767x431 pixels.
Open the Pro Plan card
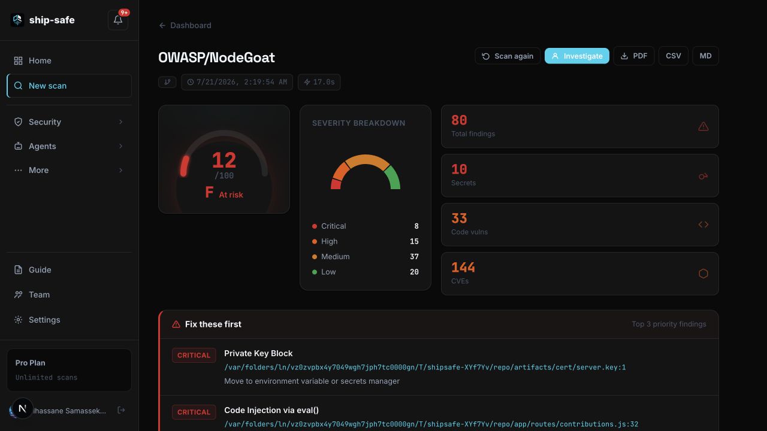[x=69, y=370]
